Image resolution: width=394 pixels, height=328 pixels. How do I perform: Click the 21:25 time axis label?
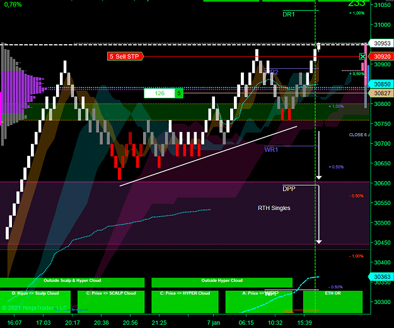click(159, 323)
